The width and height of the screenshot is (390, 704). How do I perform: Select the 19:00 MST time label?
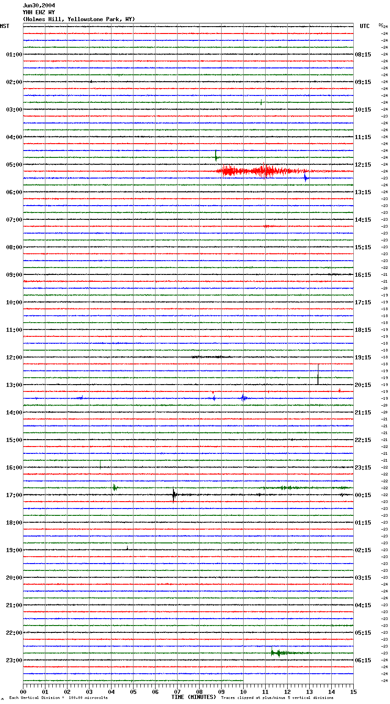pos(14,550)
